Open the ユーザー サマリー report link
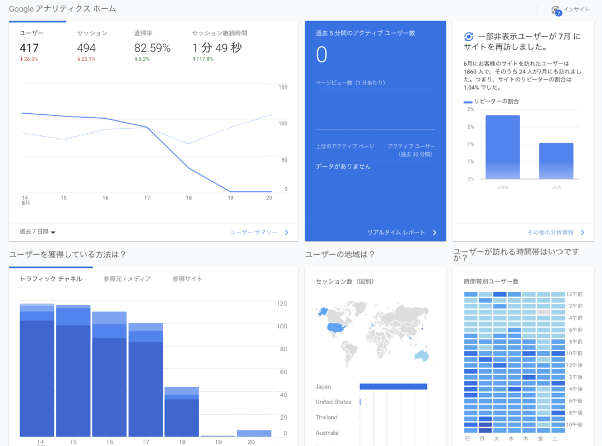This screenshot has width=602, height=446. tap(254, 232)
